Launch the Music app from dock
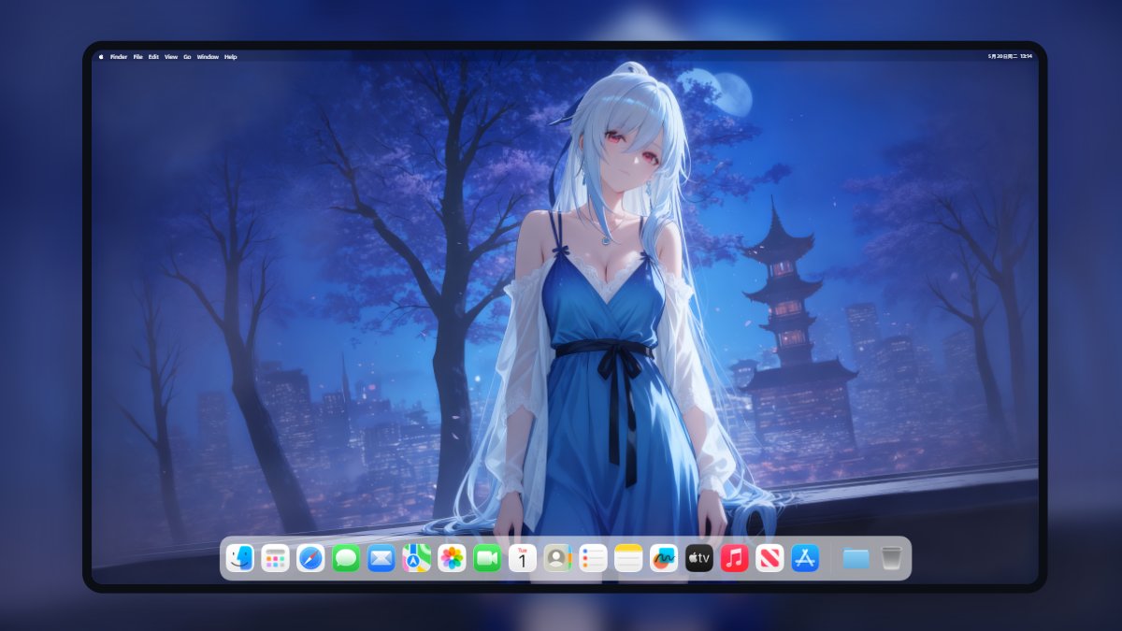1122x631 pixels. pos(734,558)
